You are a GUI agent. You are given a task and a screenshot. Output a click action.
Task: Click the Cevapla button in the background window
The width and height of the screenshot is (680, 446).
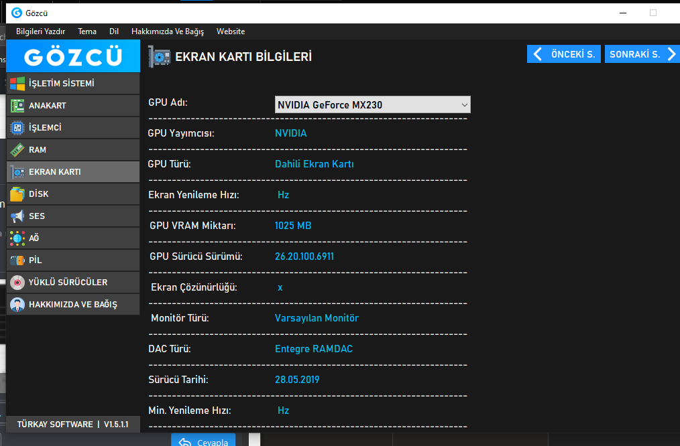click(x=203, y=441)
